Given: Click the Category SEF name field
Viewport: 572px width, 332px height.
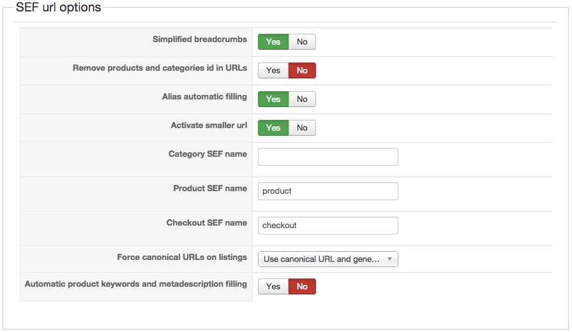Looking at the screenshot, I should [x=327, y=157].
